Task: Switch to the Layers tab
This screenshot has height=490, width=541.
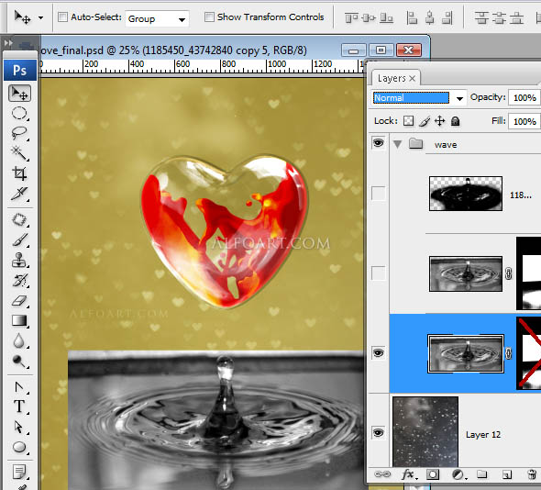Action: [x=392, y=78]
